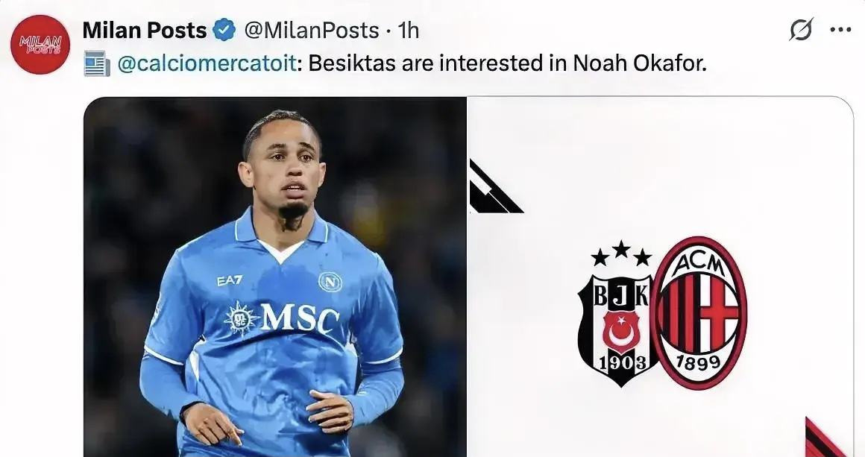Click the tweet text about Noah Okafor

tap(507, 63)
